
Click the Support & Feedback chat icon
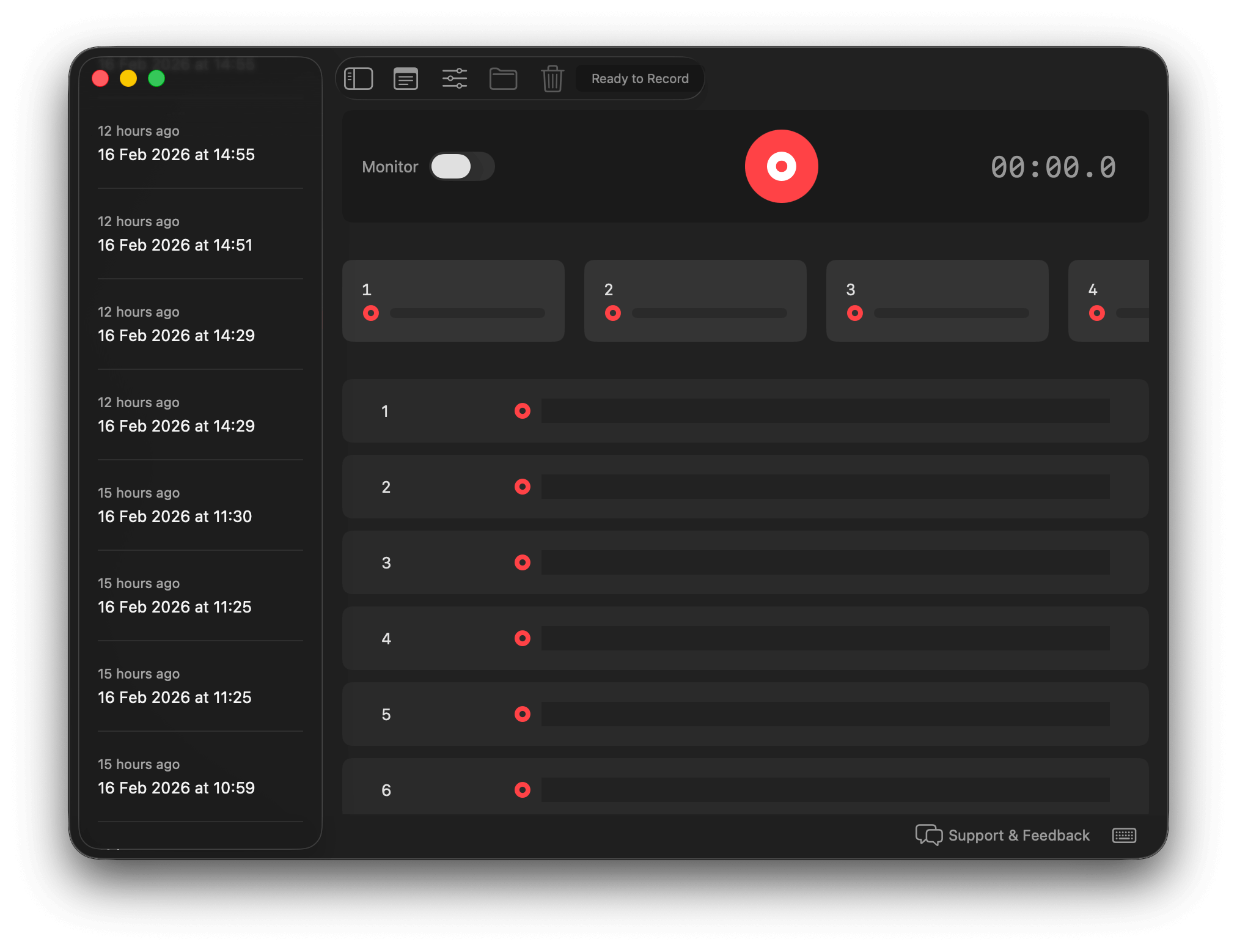tap(928, 835)
